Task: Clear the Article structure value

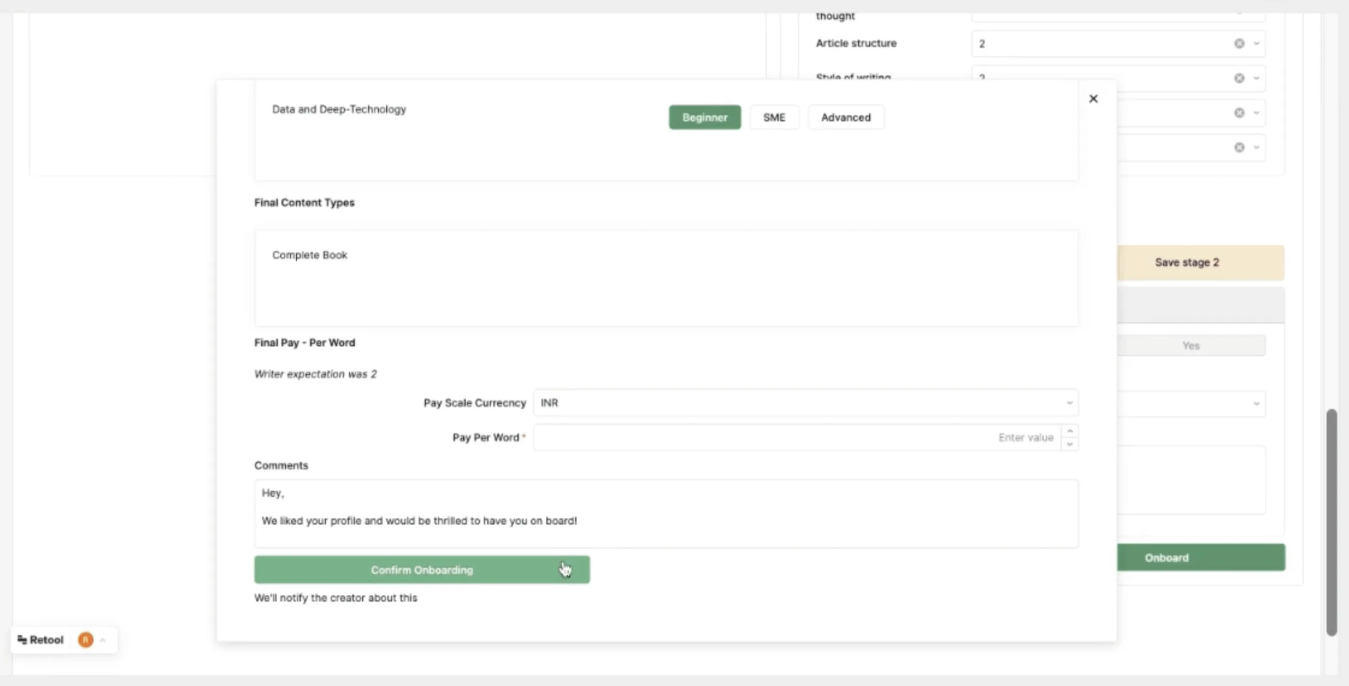Action: (x=1239, y=43)
